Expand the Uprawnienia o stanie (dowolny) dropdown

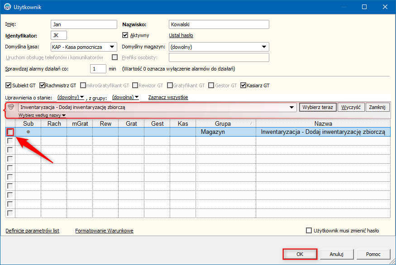71,97
